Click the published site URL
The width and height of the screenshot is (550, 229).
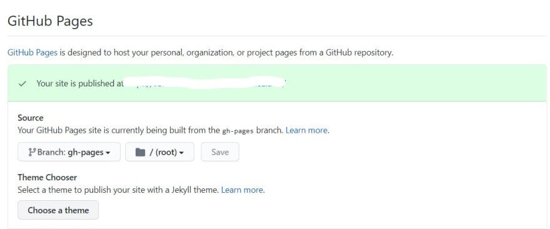coord(205,84)
